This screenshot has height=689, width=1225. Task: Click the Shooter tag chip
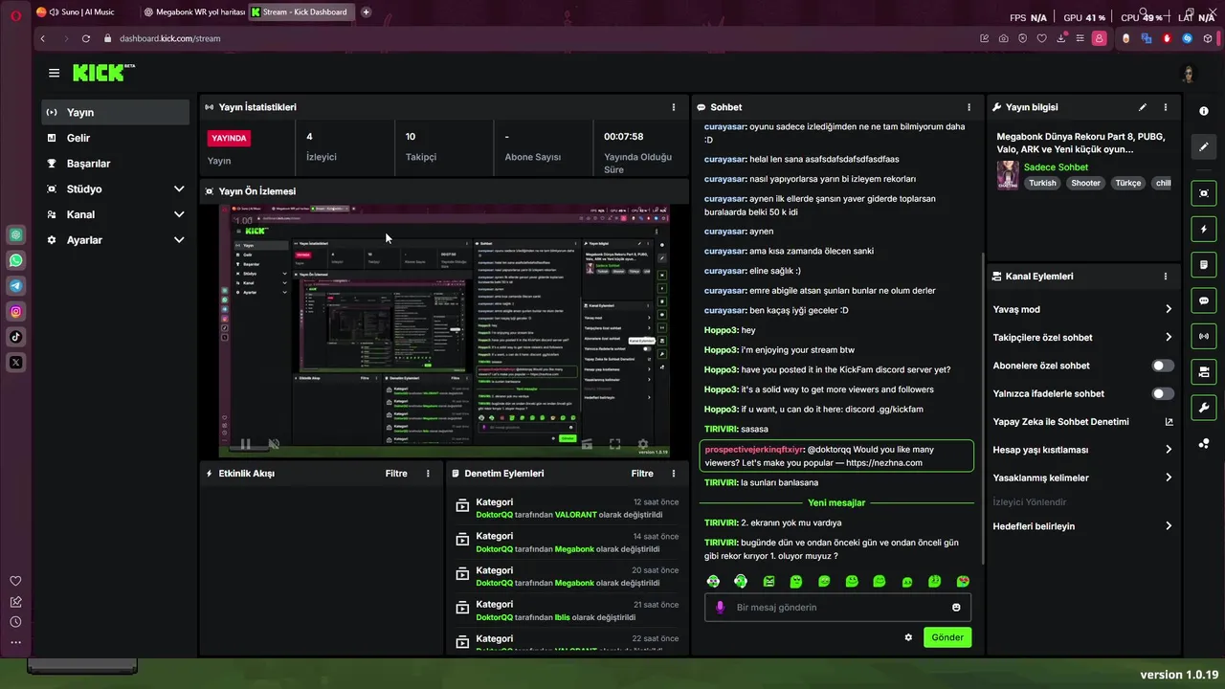pos(1085,183)
